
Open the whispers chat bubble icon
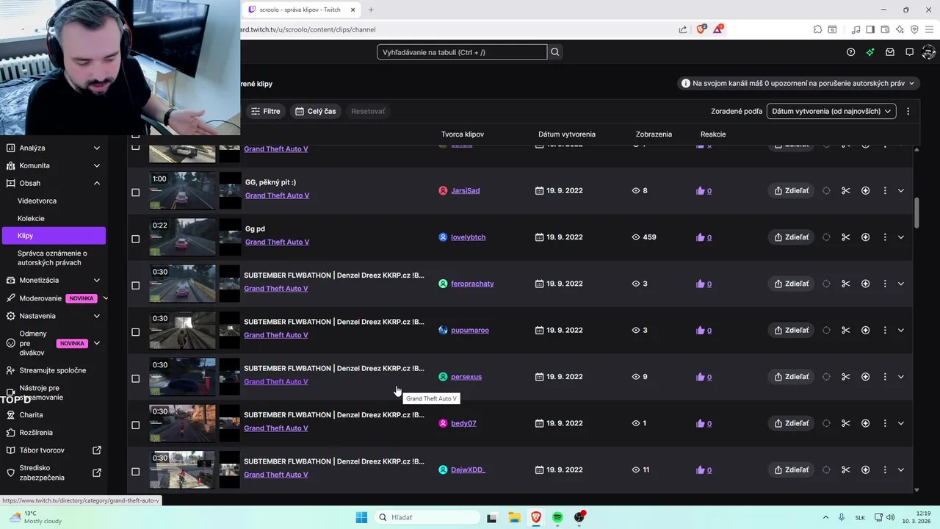point(909,52)
